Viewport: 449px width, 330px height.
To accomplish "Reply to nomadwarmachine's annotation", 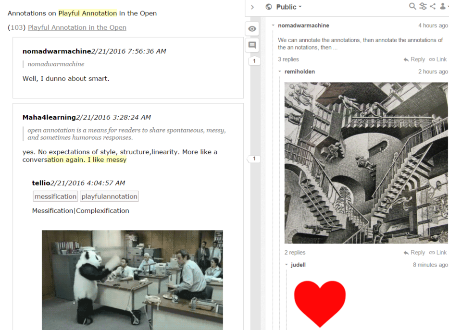I will pos(414,59).
